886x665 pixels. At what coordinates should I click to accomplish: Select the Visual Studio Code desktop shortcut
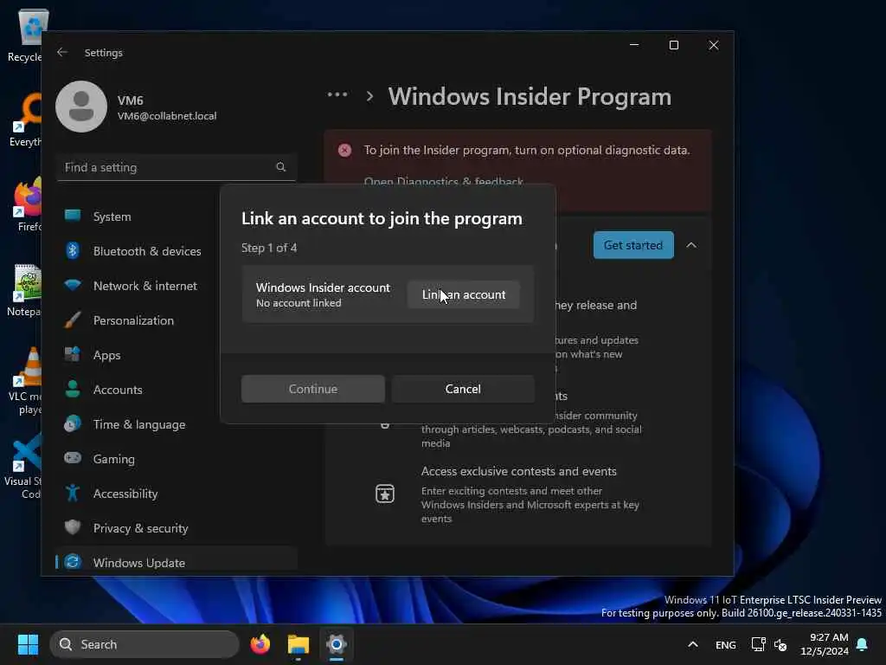coord(23,467)
